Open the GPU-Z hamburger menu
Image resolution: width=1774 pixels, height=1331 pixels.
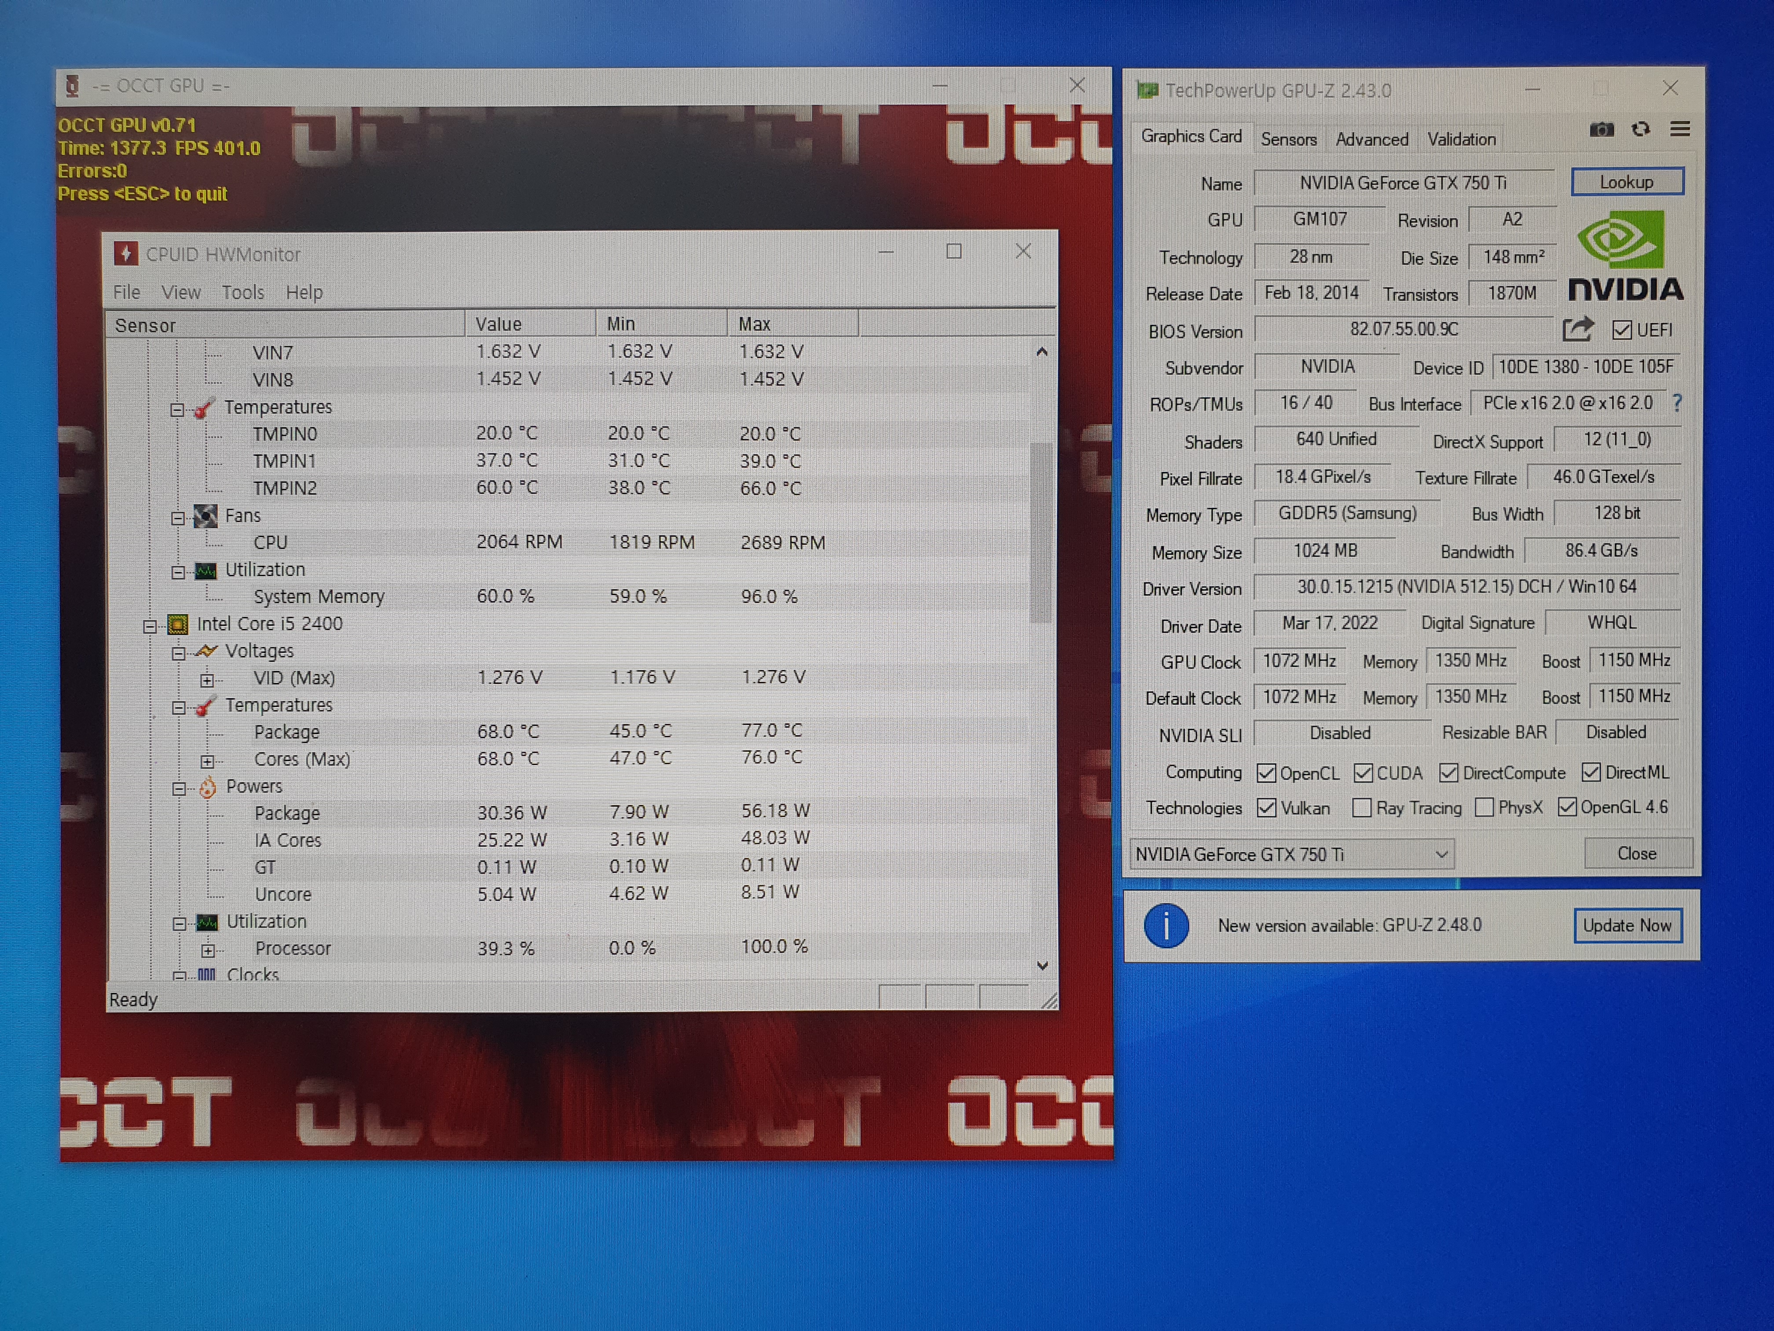(x=1679, y=129)
